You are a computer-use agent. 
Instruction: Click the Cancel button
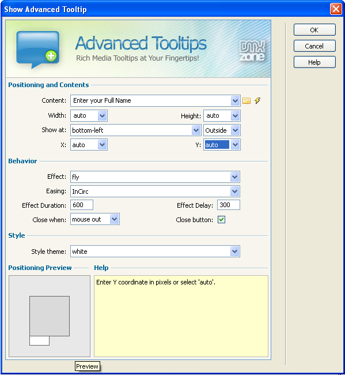pos(314,46)
